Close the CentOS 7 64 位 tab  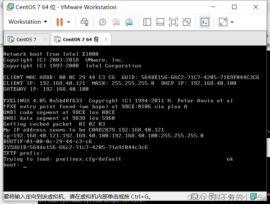pos(106,39)
